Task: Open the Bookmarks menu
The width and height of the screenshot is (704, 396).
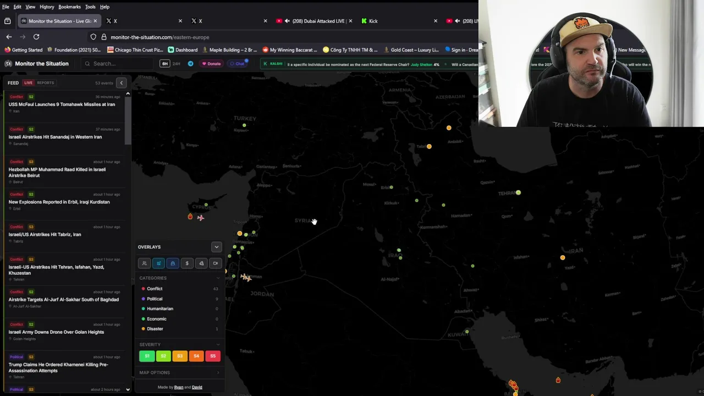Action: (69, 7)
